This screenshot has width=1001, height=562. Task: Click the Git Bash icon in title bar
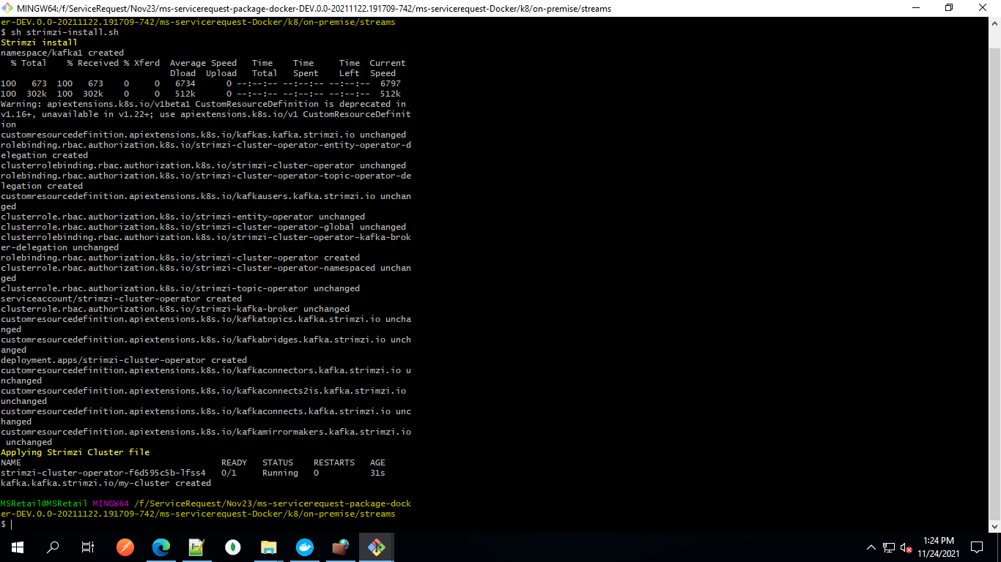9,8
